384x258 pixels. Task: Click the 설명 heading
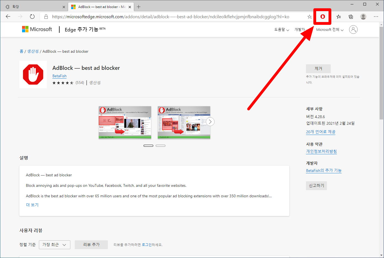24,158
